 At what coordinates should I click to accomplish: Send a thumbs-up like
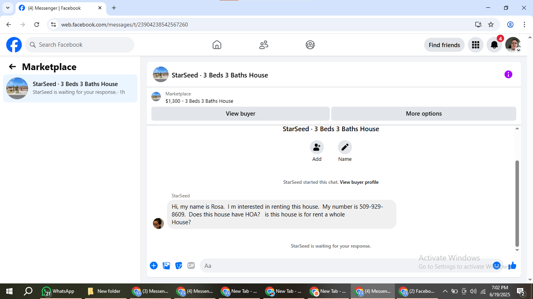pos(512,266)
